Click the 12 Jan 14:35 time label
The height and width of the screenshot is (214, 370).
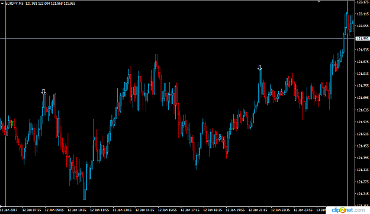(x=145, y=210)
